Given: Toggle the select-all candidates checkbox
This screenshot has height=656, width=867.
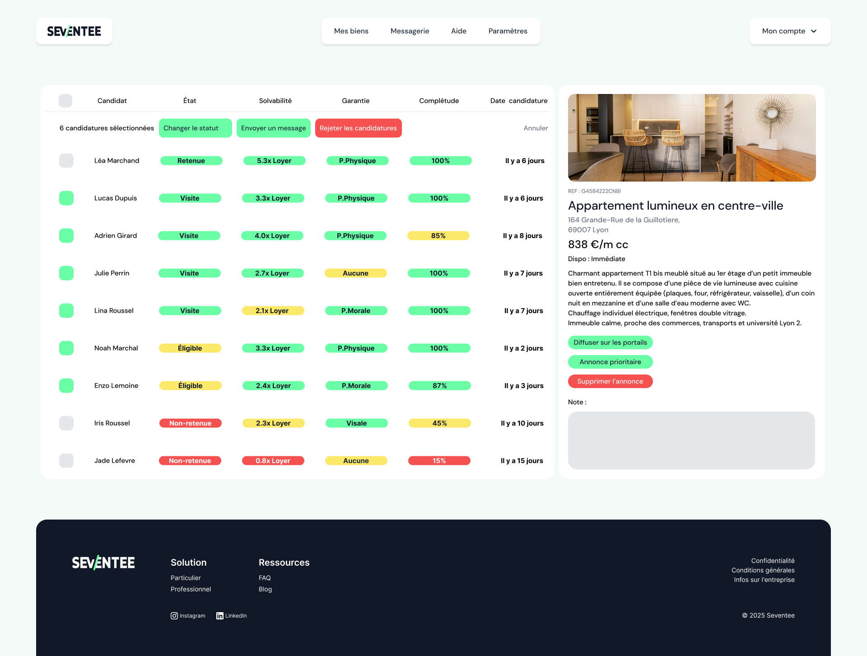Looking at the screenshot, I should point(65,101).
